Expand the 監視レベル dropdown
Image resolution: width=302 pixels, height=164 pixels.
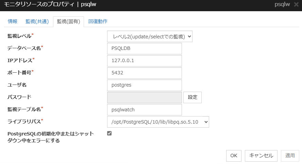coord(150,36)
